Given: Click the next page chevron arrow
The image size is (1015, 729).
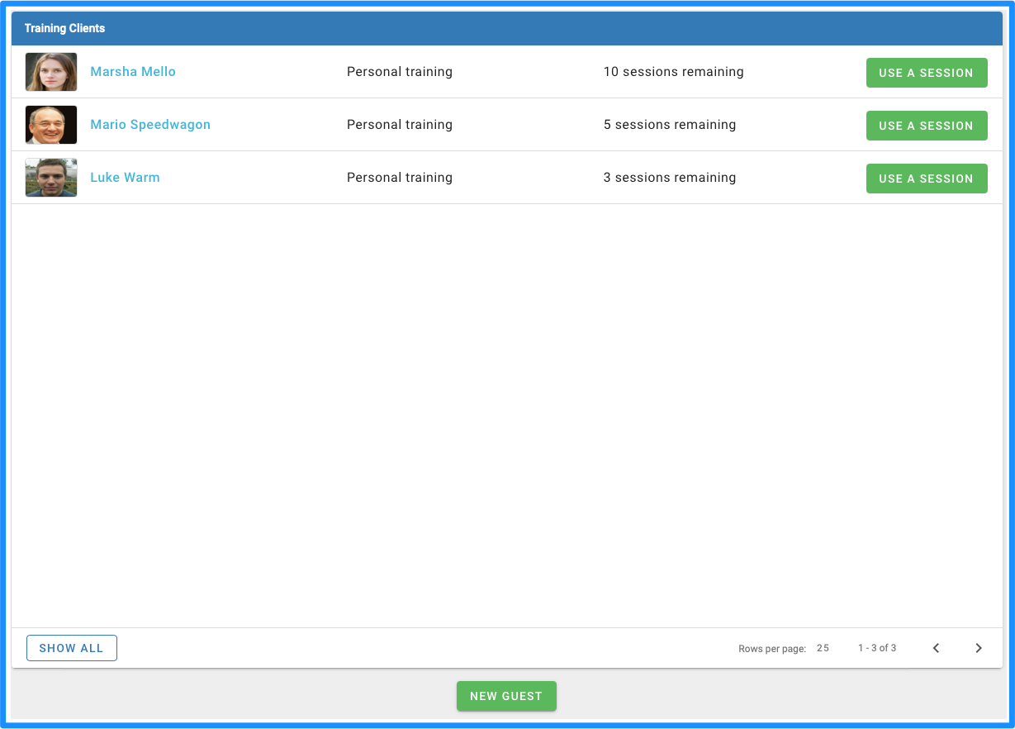Looking at the screenshot, I should point(979,648).
